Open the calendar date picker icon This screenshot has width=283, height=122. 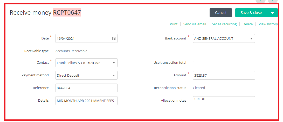coord(114,38)
